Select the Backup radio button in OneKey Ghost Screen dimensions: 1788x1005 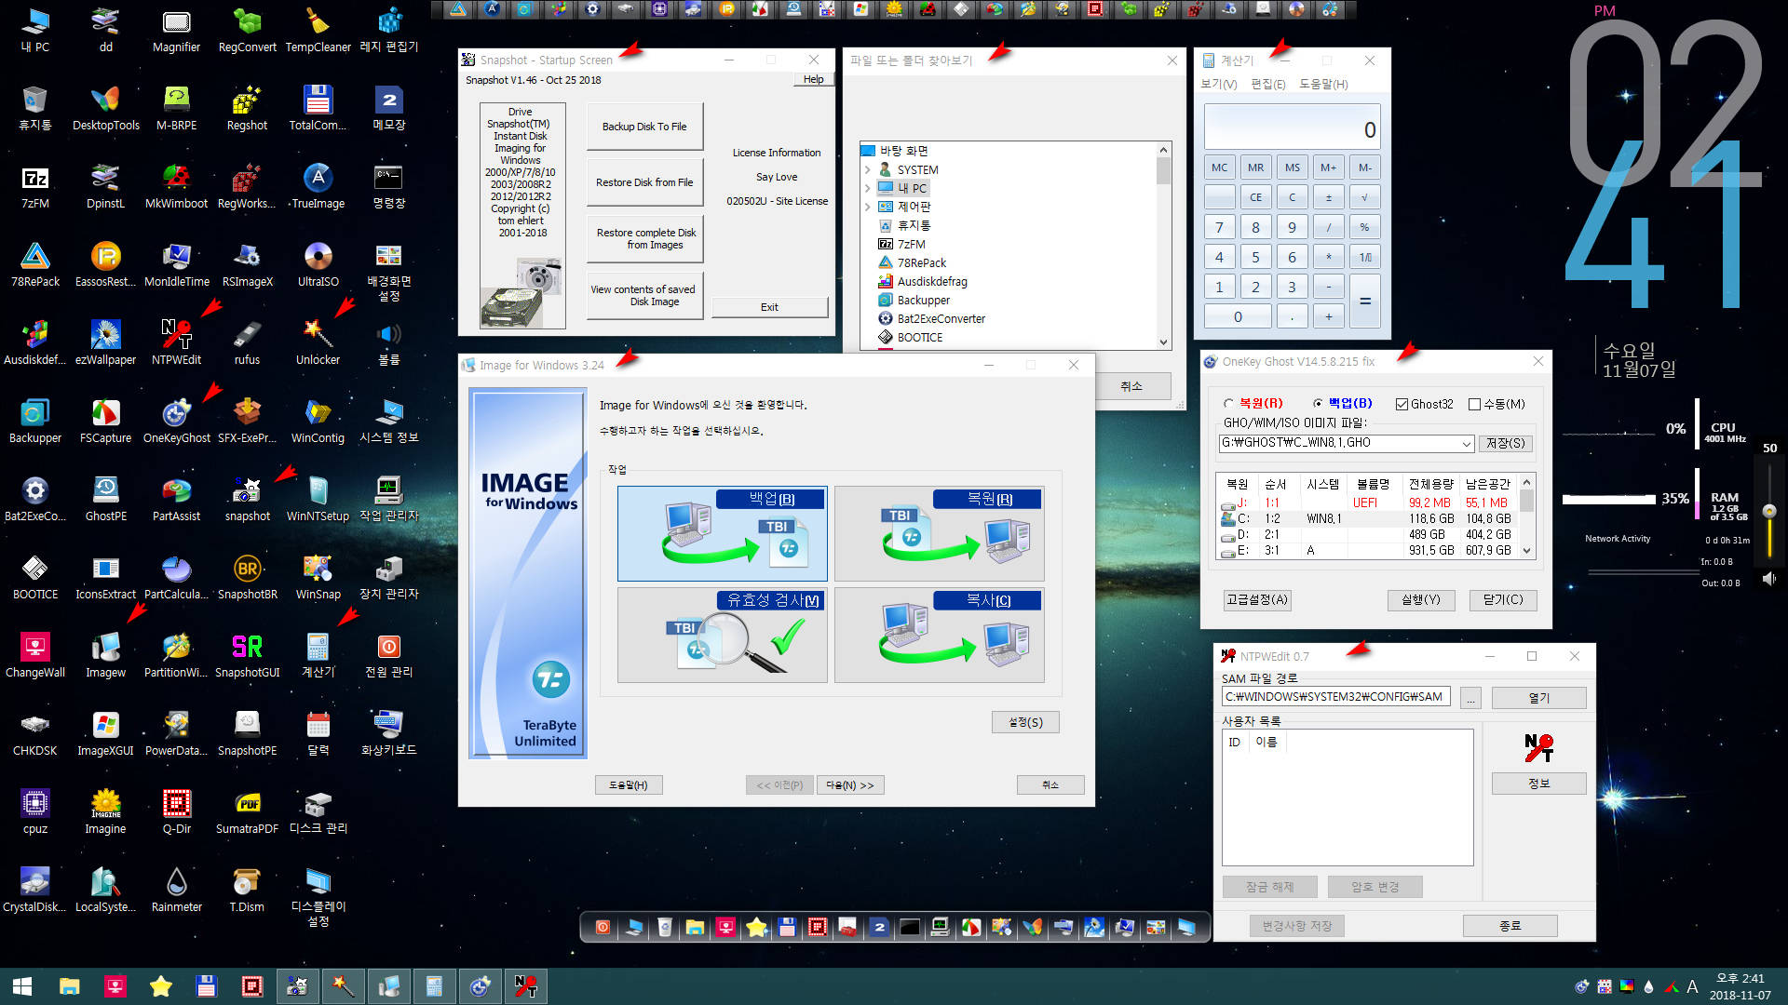pos(1318,404)
